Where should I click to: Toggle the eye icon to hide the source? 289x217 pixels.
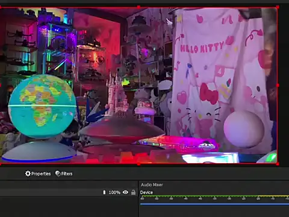[x=125, y=192]
